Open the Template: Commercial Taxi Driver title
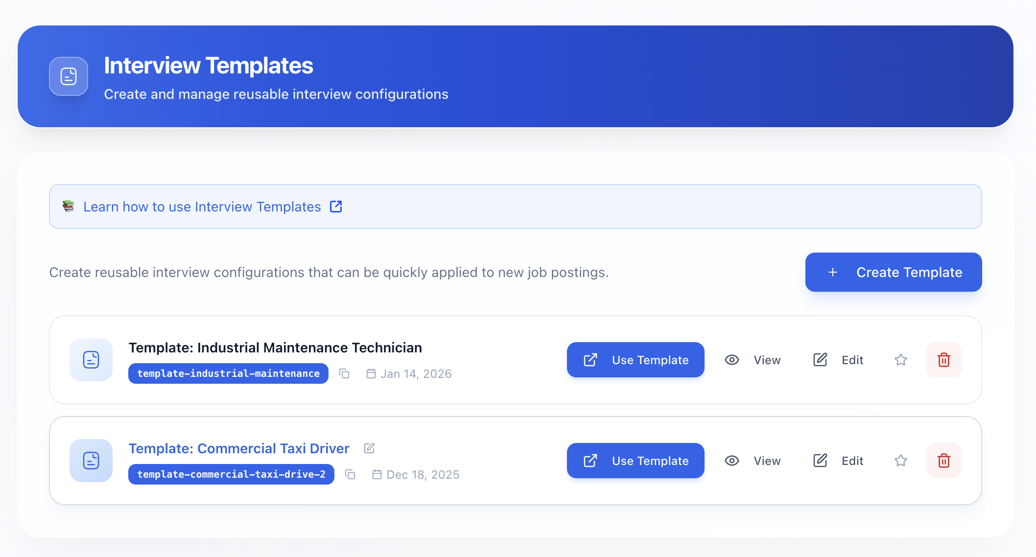 click(x=239, y=448)
